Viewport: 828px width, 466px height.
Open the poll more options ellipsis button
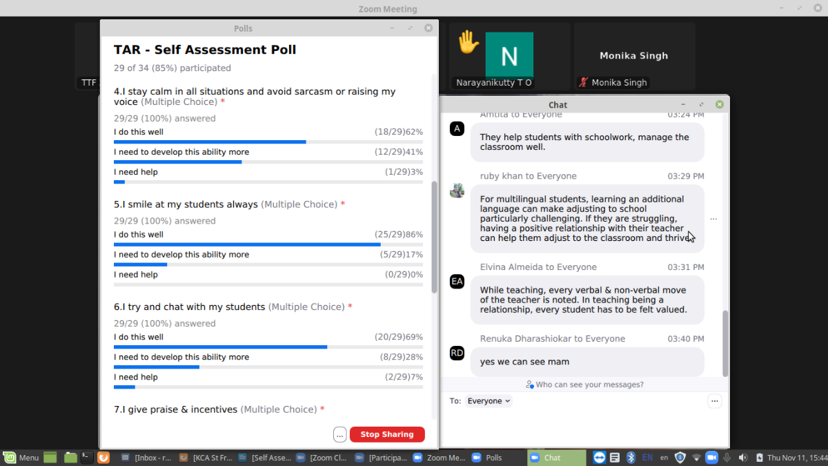pos(339,434)
